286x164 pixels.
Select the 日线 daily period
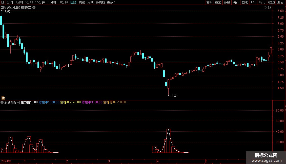point(73,2)
